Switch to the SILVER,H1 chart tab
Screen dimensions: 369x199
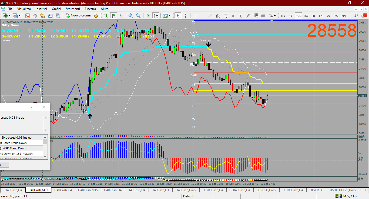tap(316, 190)
